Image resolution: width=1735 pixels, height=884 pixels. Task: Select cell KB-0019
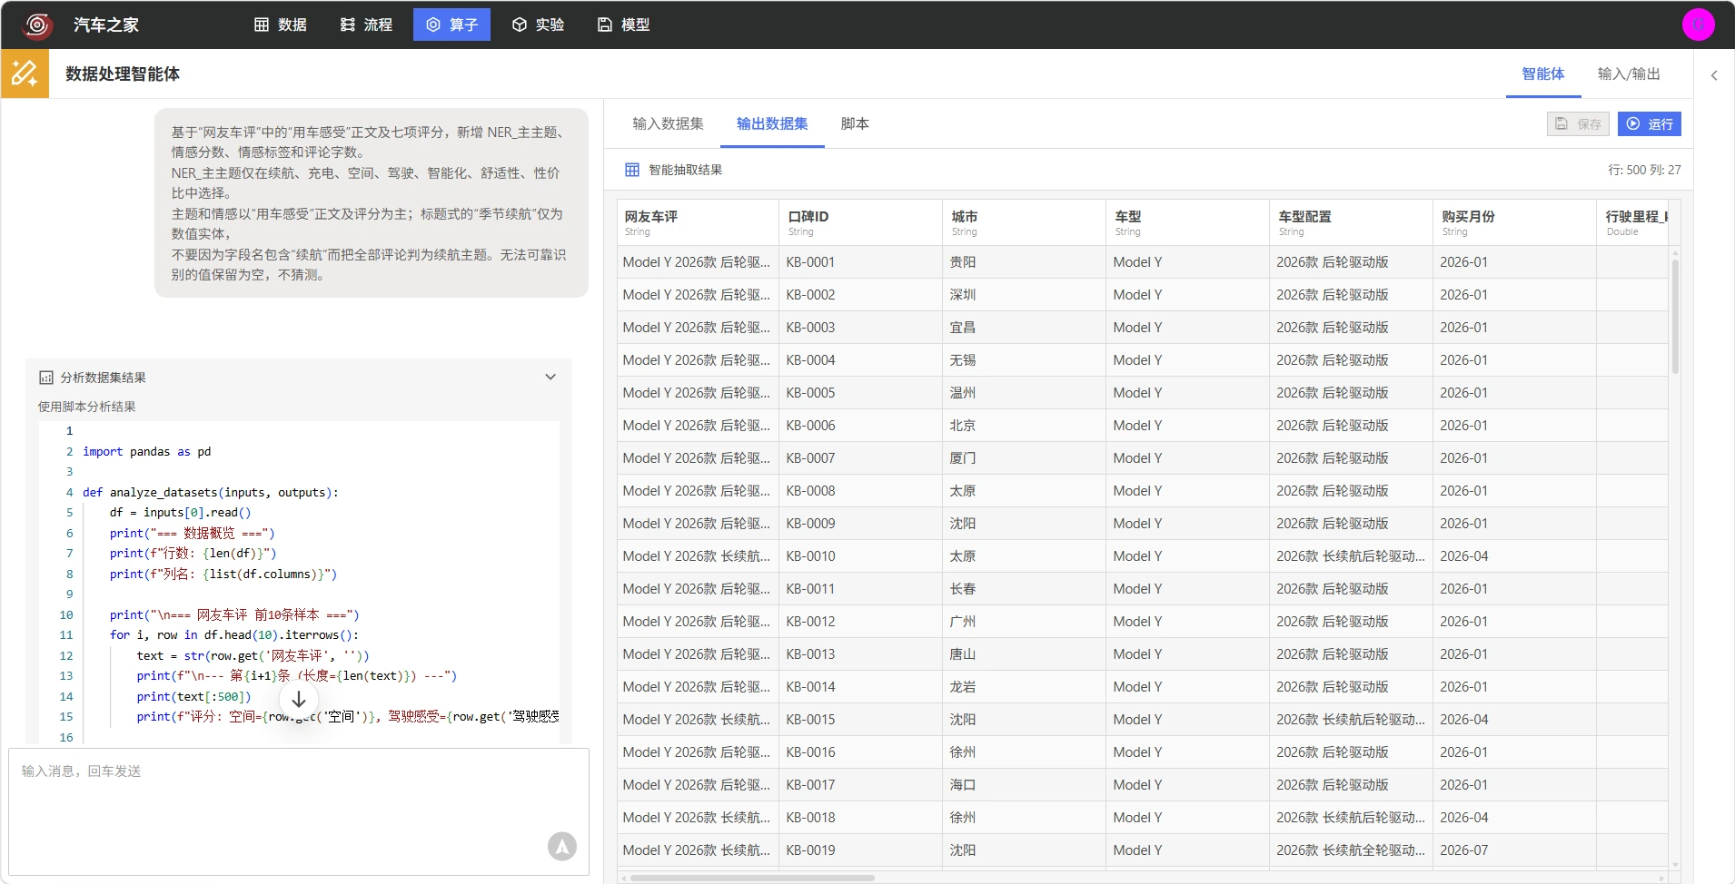[x=860, y=850]
